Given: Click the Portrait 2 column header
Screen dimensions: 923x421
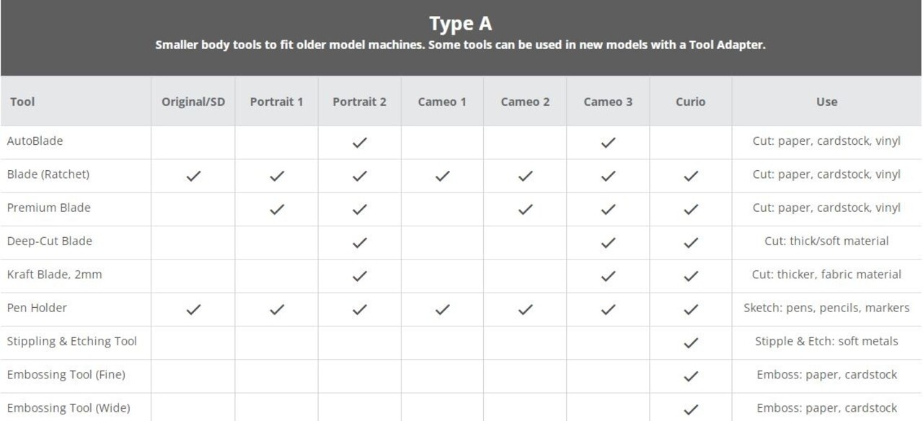Looking at the screenshot, I should pyautogui.click(x=359, y=102).
